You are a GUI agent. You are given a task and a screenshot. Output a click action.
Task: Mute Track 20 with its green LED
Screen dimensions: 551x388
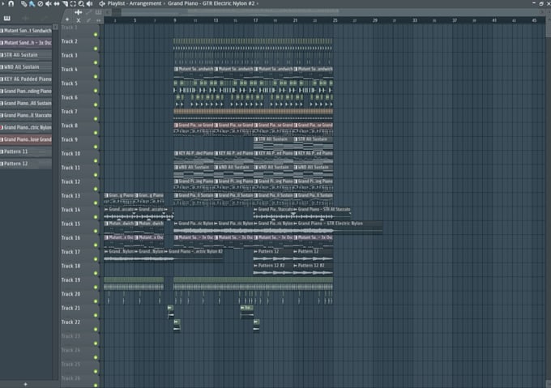tap(96, 301)
